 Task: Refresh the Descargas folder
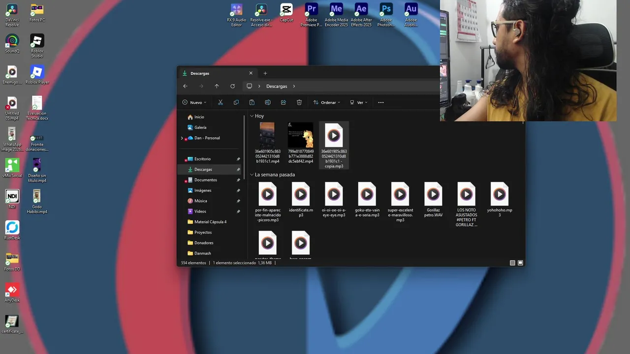(232, 86)
